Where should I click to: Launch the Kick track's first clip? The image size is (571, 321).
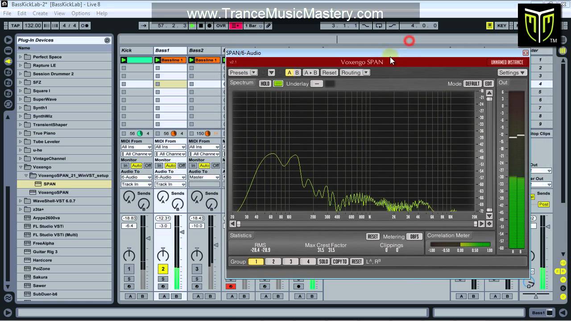pyautogui.click(x=124, y=60)
